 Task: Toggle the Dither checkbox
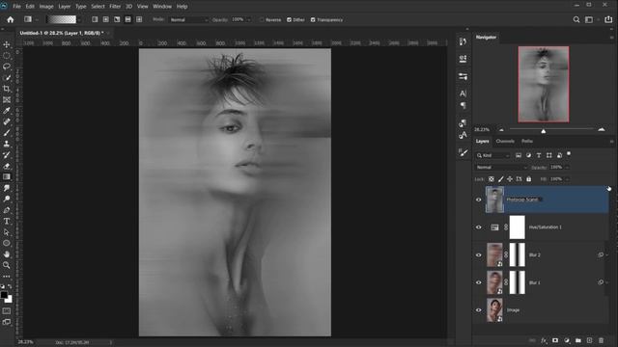pyautogui.click(x=289, y=19)
